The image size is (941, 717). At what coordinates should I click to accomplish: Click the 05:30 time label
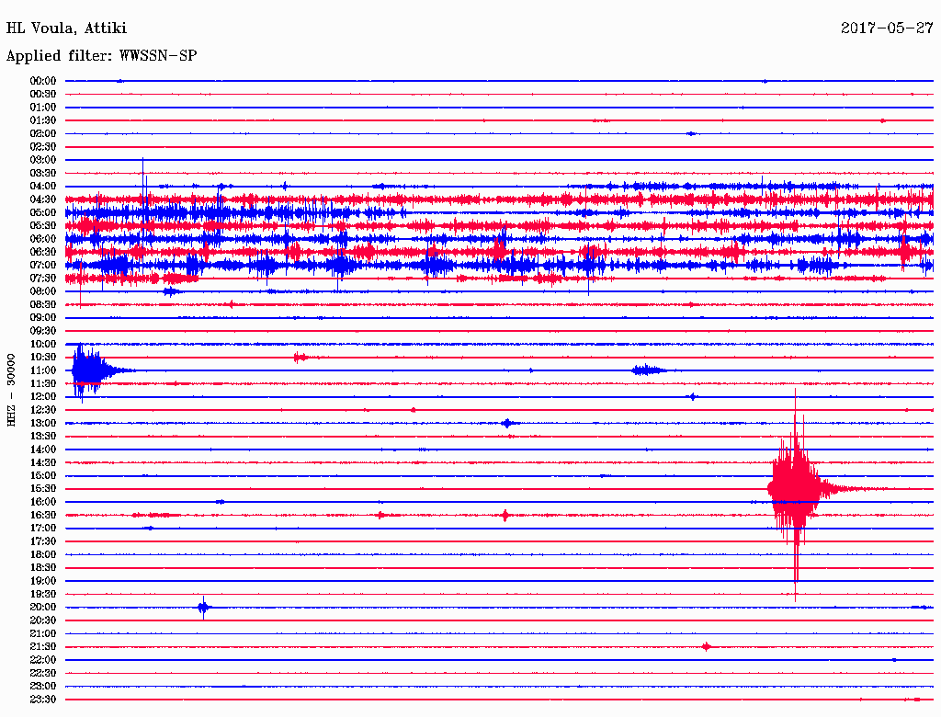pos(43,225)
